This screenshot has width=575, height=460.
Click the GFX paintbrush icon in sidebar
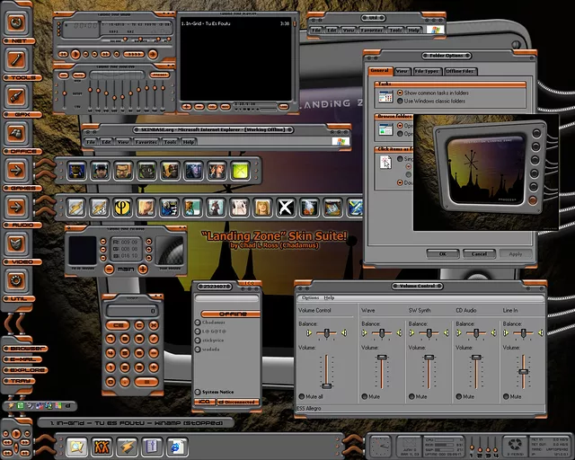17,95
